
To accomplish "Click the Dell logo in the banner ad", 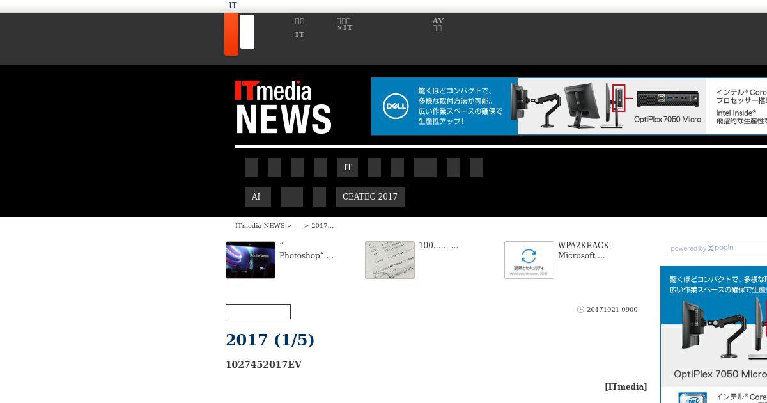I will coord(396,106).
